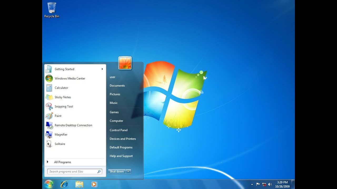Screen dimensions: 337x189
Task: Open Default Programs
Action: coord(121,148)
